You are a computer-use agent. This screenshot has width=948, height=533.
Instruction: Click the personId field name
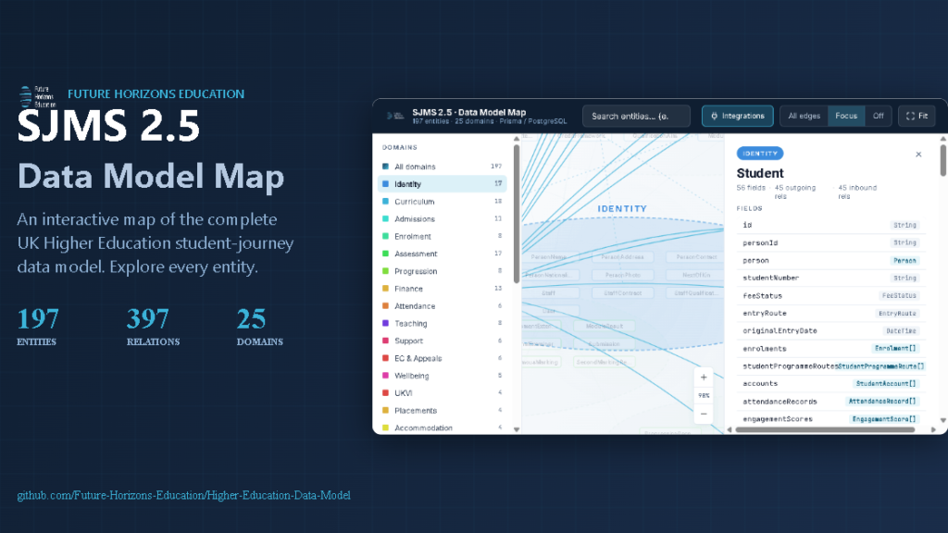tap(760, 243)
